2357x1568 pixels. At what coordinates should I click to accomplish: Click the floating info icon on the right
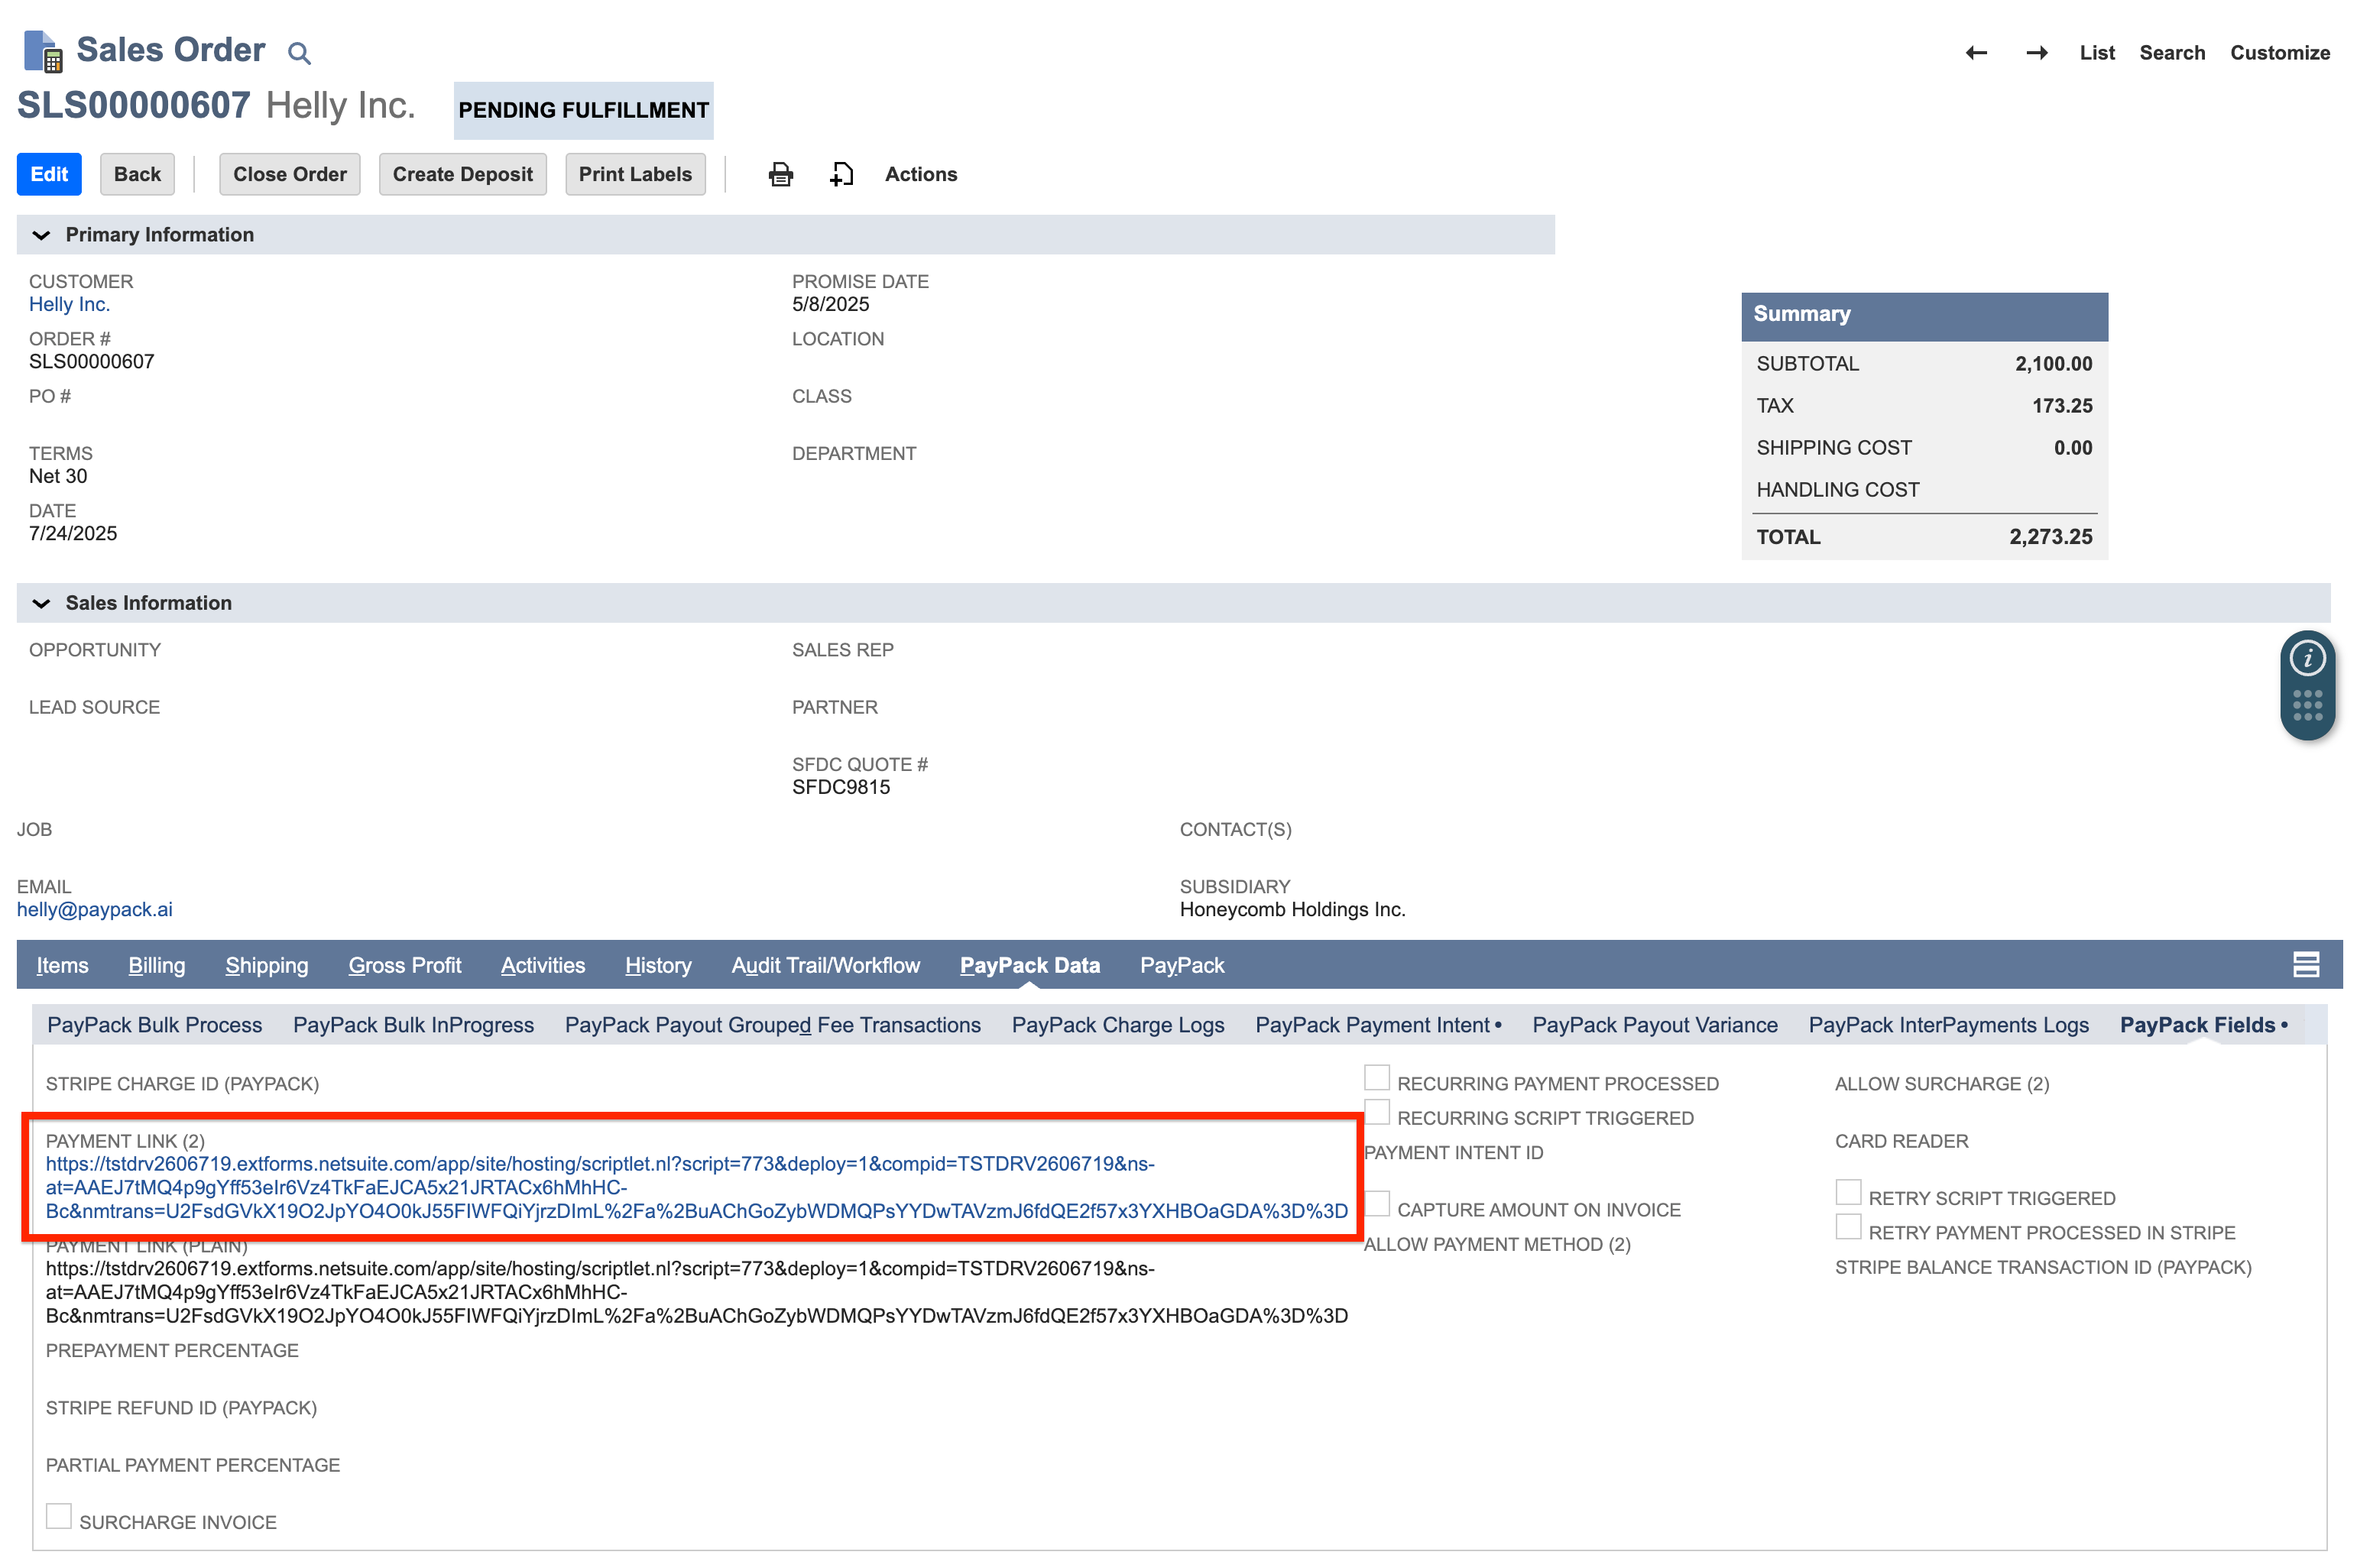point(2308,657)
